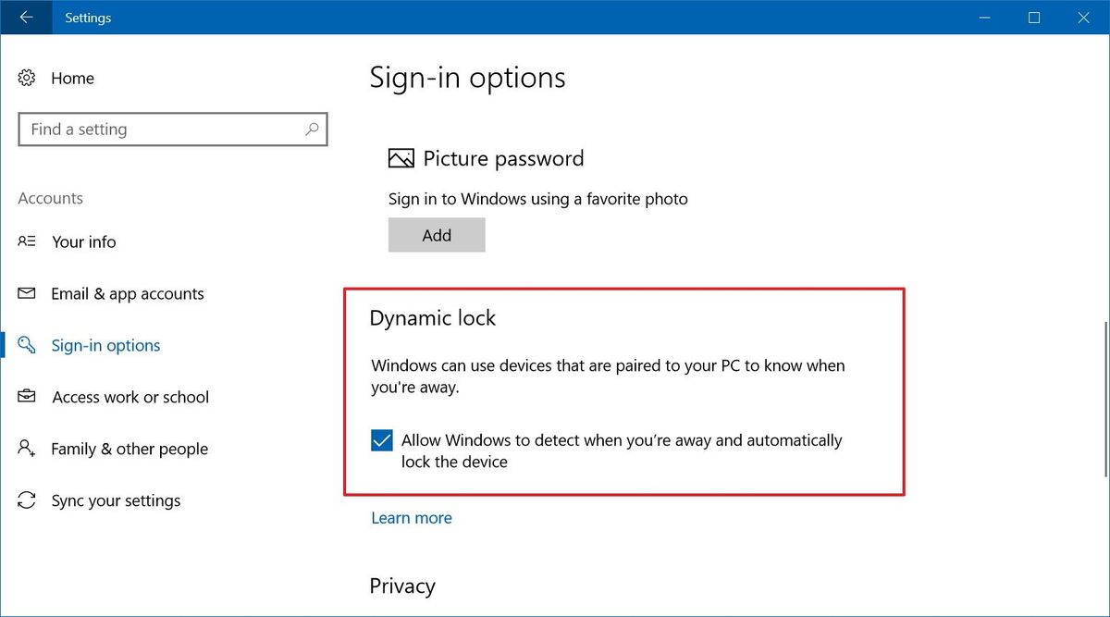Image resolution: width=1110 pixels, height=617 pixels.
Task: Open the Learn more link
Action: [x=412, y=517]
